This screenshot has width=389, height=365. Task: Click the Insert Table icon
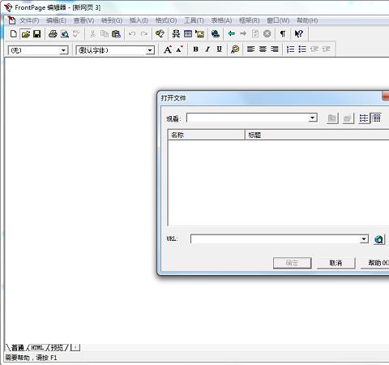188,34
